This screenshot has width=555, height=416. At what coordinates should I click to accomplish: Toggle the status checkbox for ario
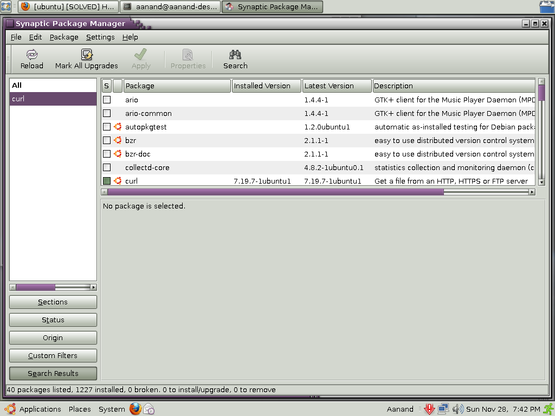[107, 100]
